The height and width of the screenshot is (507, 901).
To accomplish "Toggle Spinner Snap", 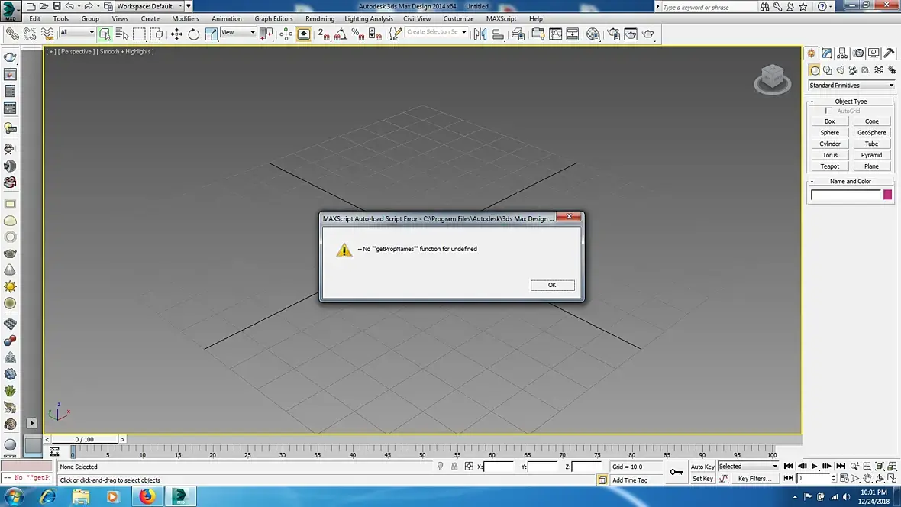I will tap(375, 34).
